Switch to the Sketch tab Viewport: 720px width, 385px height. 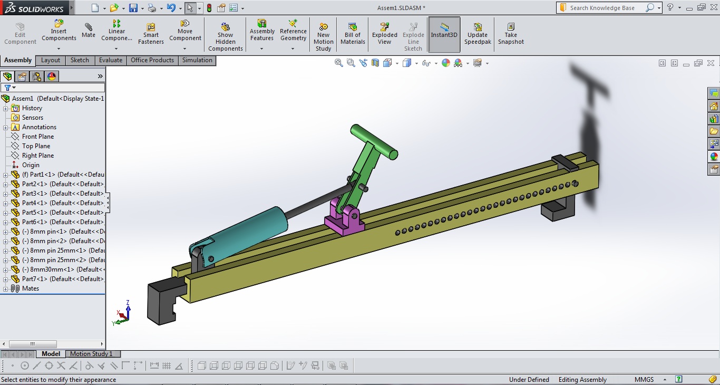(80, 60)
